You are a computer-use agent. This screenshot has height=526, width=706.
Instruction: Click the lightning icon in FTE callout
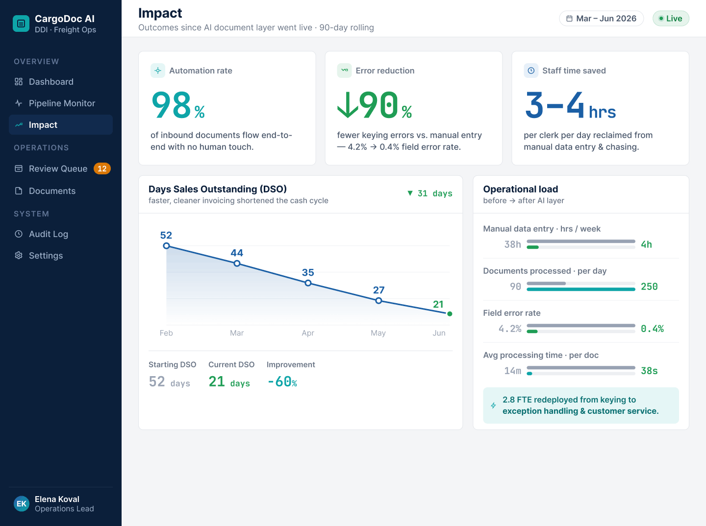point(493,406)
